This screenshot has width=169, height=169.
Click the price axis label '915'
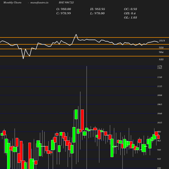159,159
